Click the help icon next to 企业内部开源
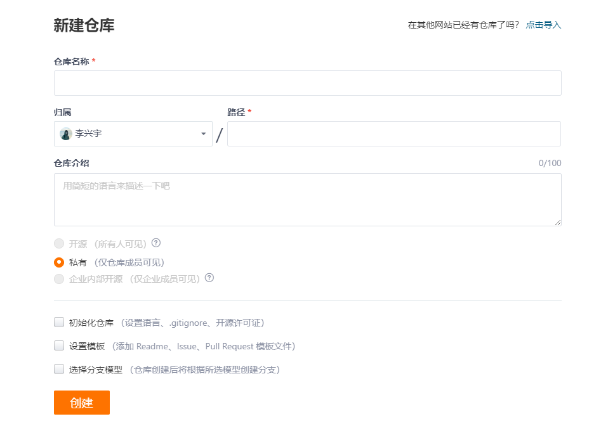 coord(209,278)
